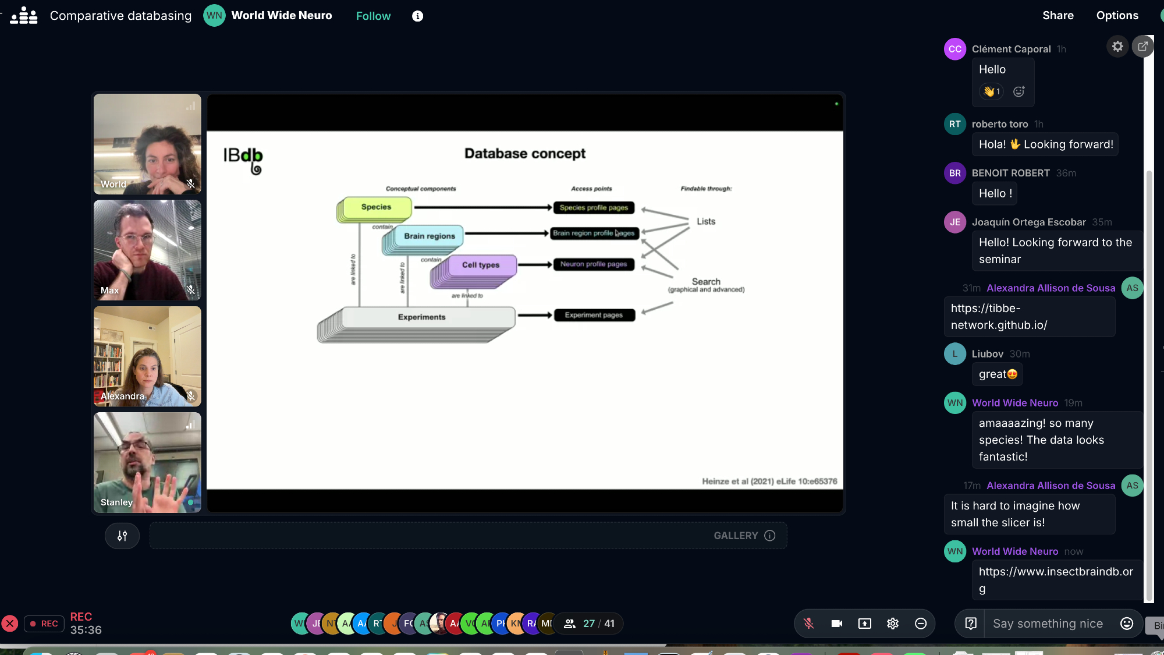Click the leave session minus-circle icon

pyautogui.click(x=920, y=624)
